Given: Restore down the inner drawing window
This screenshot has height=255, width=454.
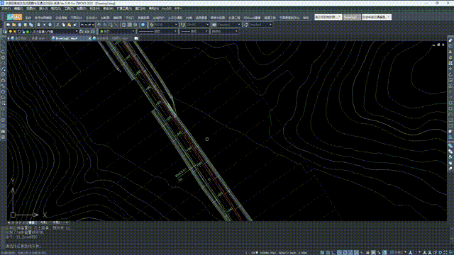Looking at the screenshot, I should (438, 45).
